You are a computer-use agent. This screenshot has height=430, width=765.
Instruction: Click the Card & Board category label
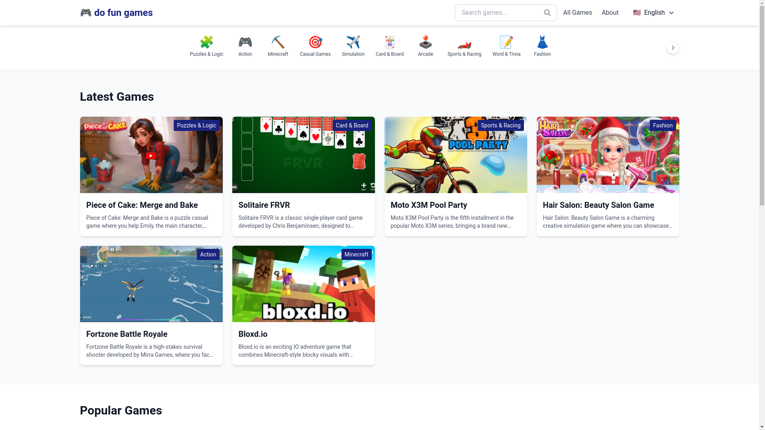point(390,54)
